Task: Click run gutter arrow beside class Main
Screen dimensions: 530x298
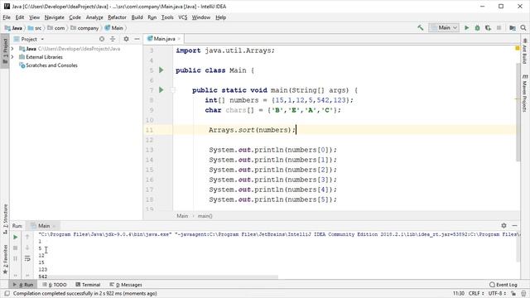Action: pos(161,70)
